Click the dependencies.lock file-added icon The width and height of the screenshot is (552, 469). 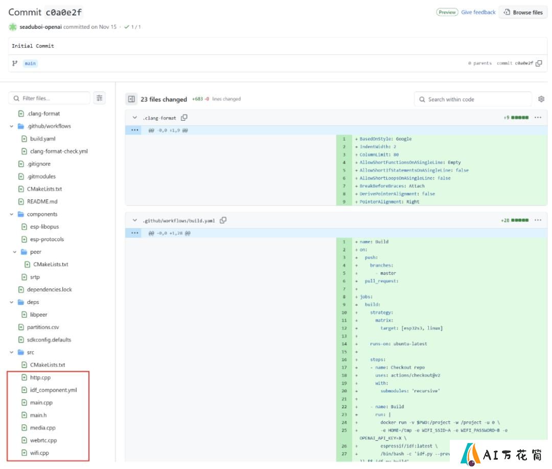click(21, 289)
